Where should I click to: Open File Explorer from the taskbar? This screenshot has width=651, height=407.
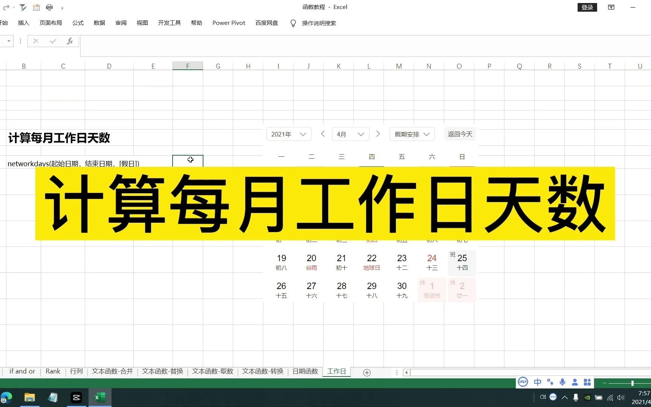pyautogui.click(x=29, y=397)
